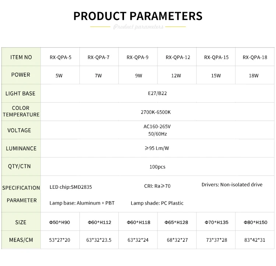Click the LED chip:SMD2835 text
Screen dimensions: 276x266
(x=71, y=187)
